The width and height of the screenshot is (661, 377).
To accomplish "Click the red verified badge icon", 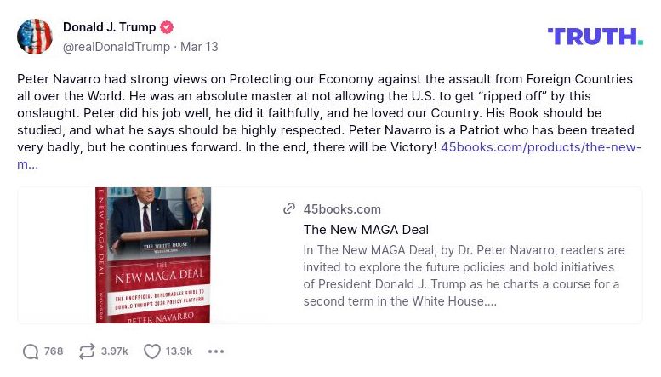I will coord(168,27).
